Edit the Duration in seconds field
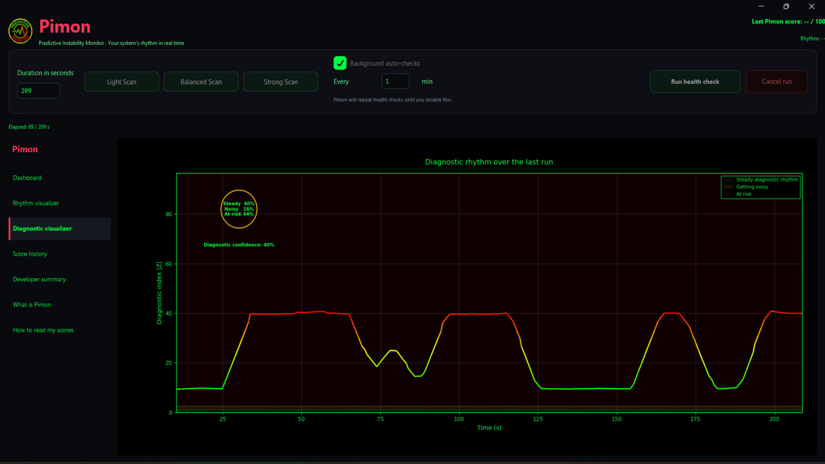 [x=39, y=91]
